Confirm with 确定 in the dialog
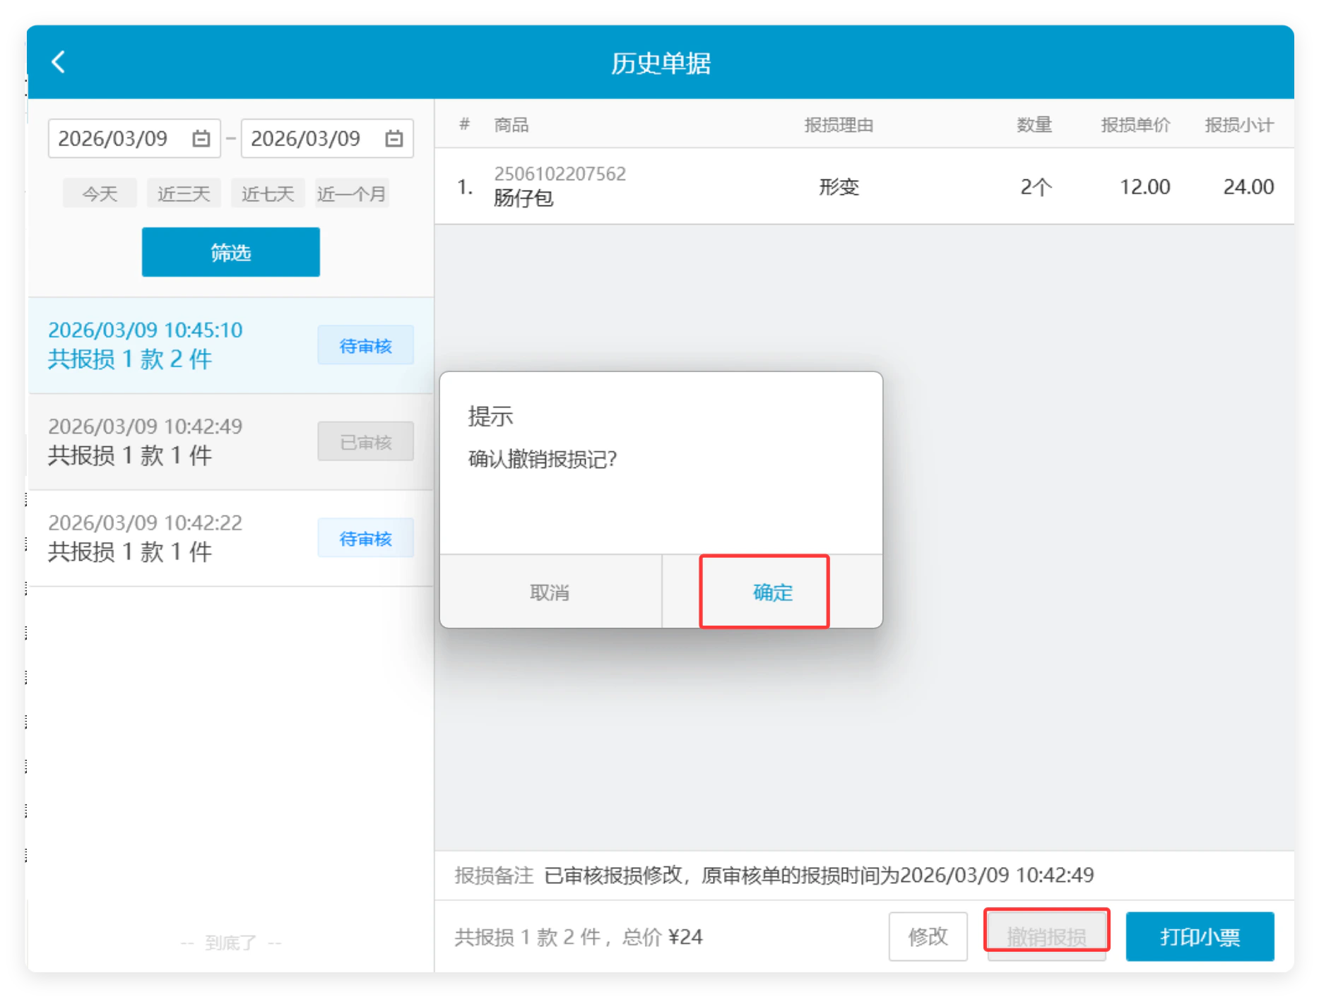Viewport: 1319px width, 997px height. pyautogui.click(x=772, y=592)
